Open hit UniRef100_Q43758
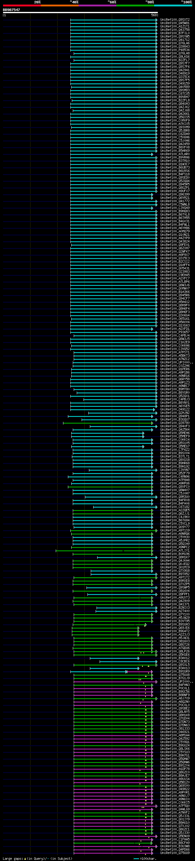This screenshot has height=861, width=195. pyautogui.click(x=175, y=30)
